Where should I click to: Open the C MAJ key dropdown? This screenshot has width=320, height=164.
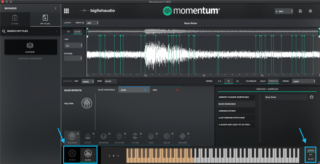[x=284, y=12]
